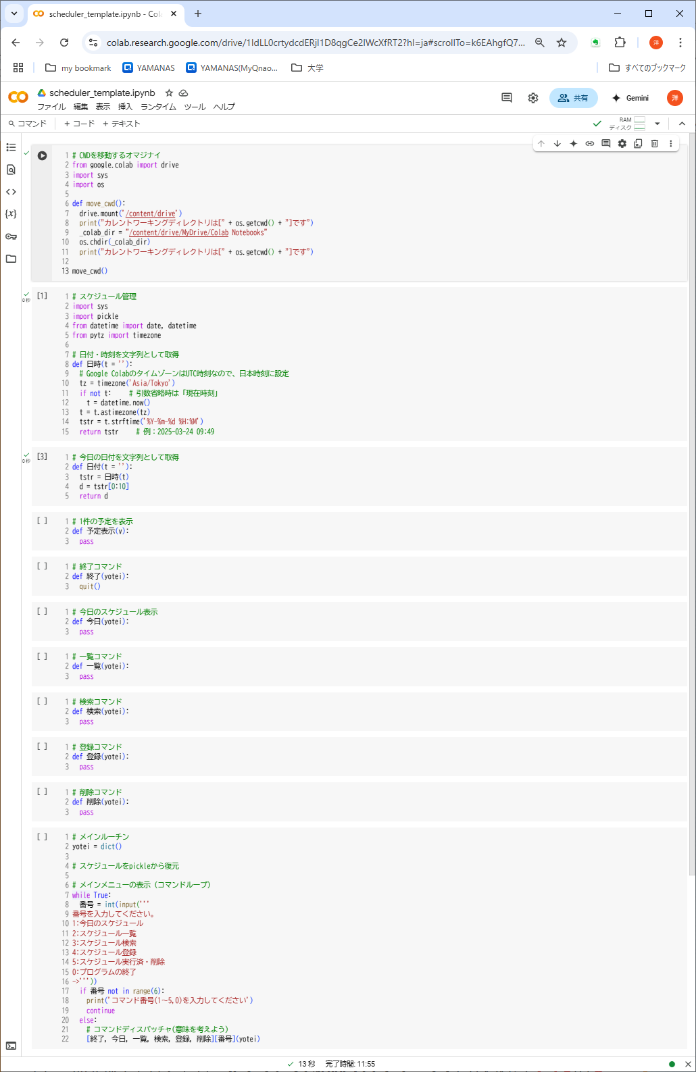The height and width of the screenshot is (1072, 696).
Task: Select the scheduler_template.ipynb browser tab
Action: coord(105,14)
